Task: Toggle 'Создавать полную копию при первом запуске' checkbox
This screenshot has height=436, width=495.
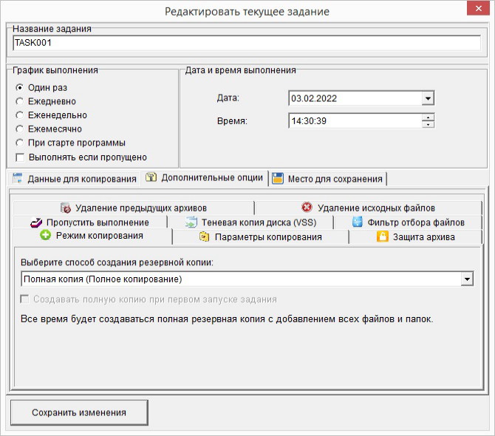Action: point(24,299)
